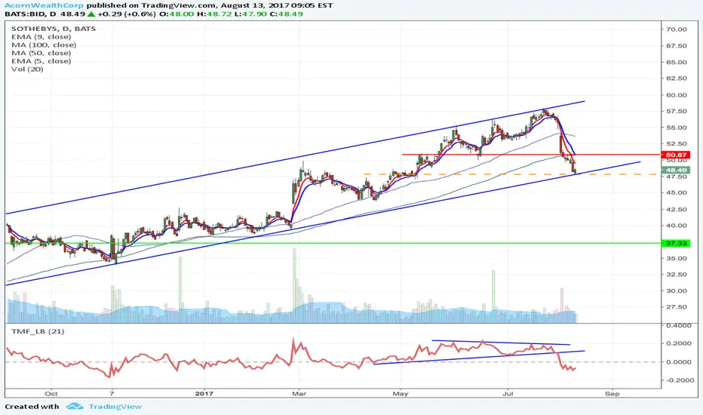
Task: Click the EMA (5, close) legend entry
Action: coord(41,61)
